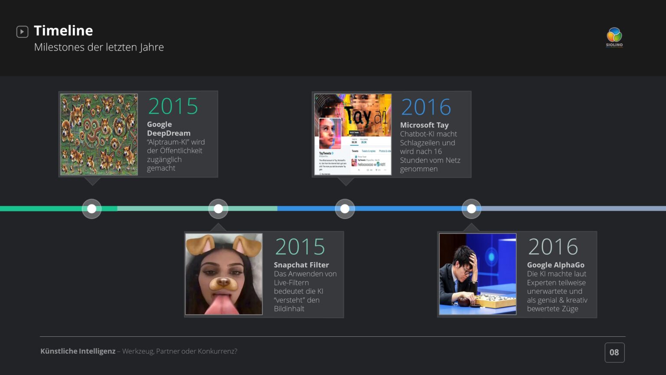Image resolution: width=666 pixels, height=375 pixels.
Task: Select the third timeline marker for Microsoft Tay
Action: tap(345, 209)
